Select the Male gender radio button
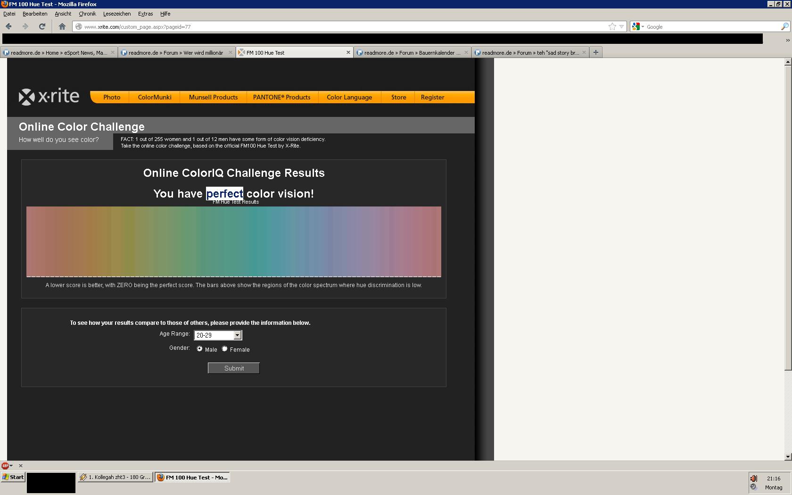 200,349
